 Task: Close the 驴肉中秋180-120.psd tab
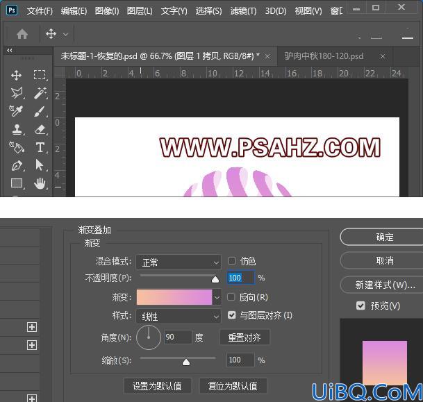pos(383,56)
